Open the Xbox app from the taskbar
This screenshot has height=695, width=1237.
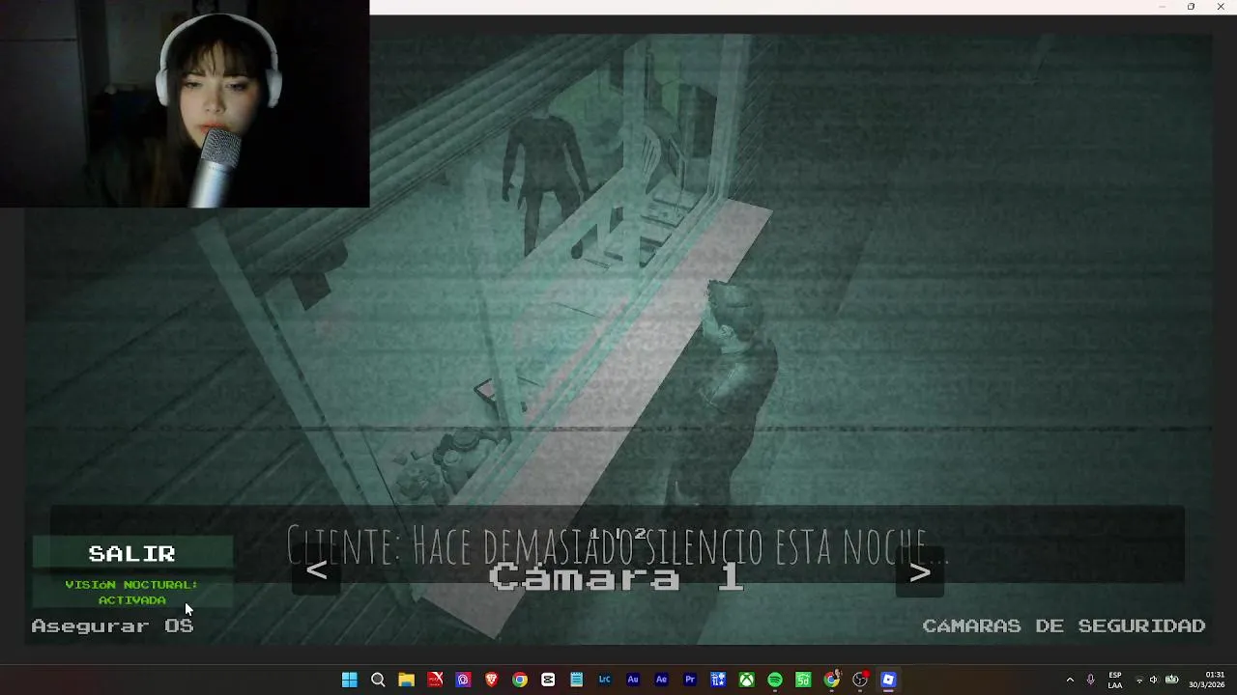click(747, 680)
